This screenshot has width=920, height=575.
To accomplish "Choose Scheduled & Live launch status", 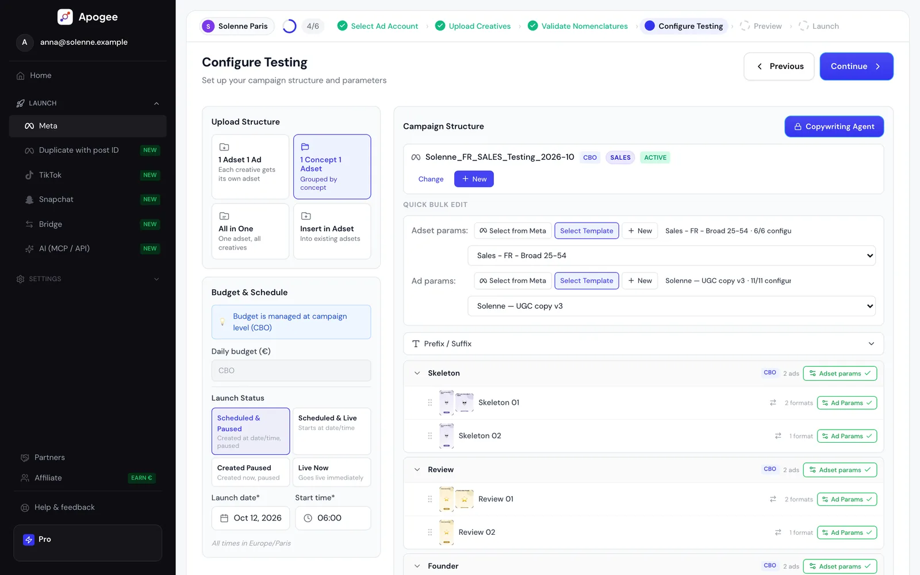I will click(332, 431).
